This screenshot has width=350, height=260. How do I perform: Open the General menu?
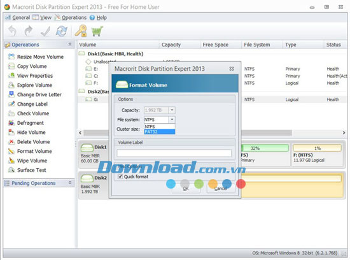tap(18, 17)
